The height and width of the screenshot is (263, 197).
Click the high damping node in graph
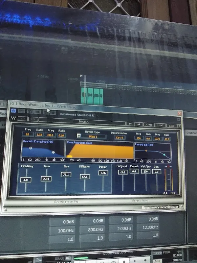tap(53, 152)
